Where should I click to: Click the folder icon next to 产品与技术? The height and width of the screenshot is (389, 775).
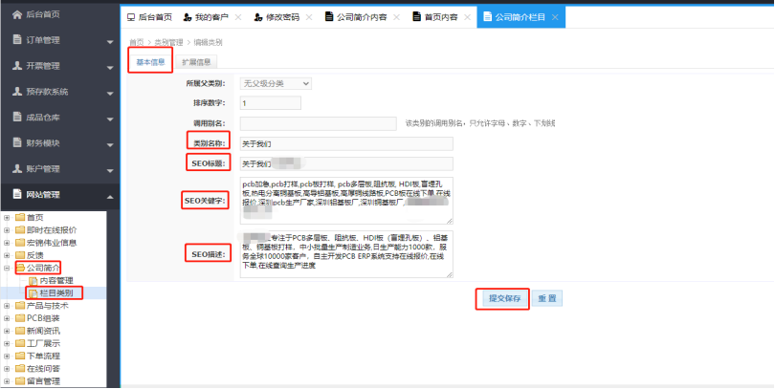pyautogui.click(x=19, y=305)
